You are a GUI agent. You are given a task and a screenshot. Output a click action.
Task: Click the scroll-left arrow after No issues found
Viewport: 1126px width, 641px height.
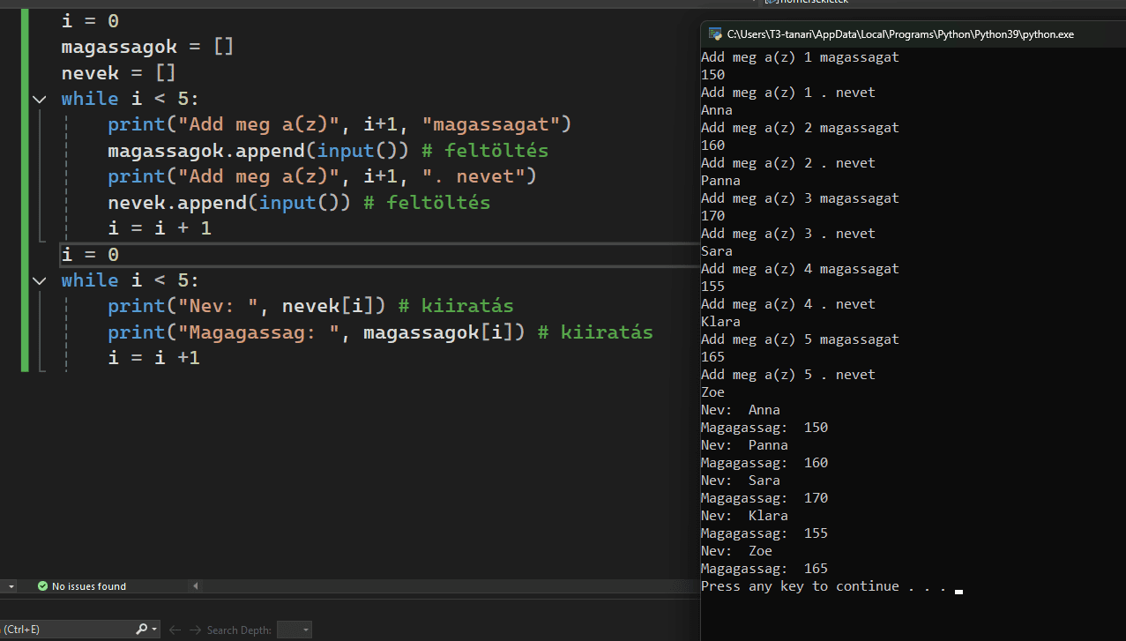point(195,586)
